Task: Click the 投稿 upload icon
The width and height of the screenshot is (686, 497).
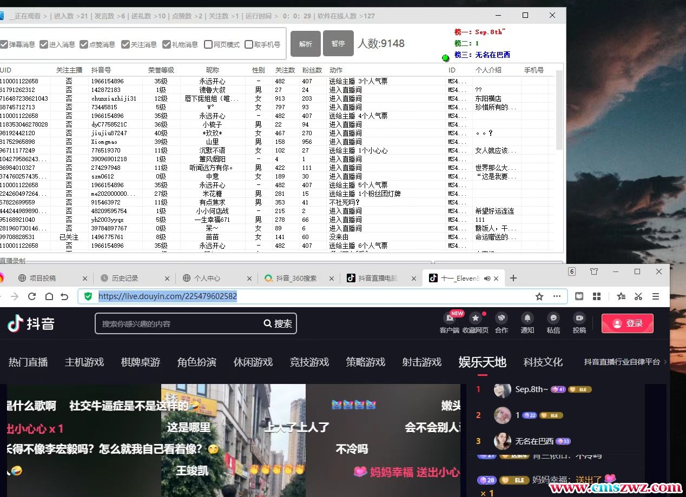Action: [579, 319]
